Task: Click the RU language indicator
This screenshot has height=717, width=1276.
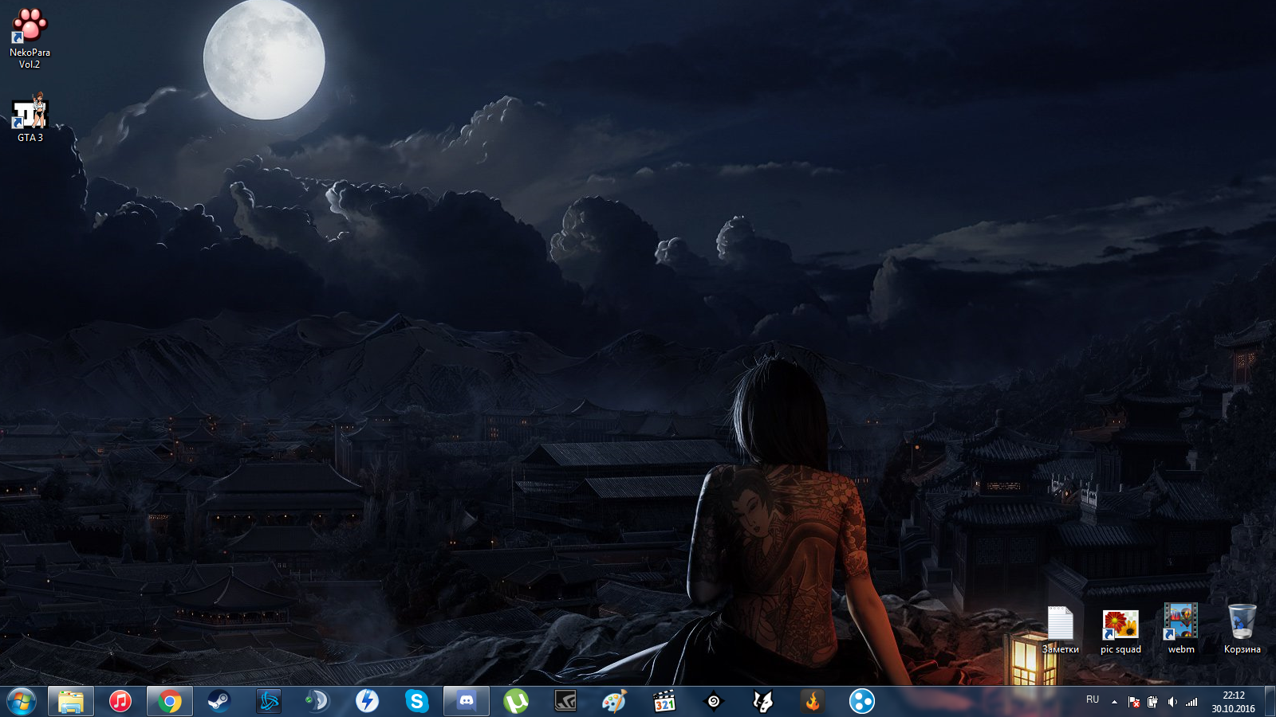Action: [x=1093, y=699]
